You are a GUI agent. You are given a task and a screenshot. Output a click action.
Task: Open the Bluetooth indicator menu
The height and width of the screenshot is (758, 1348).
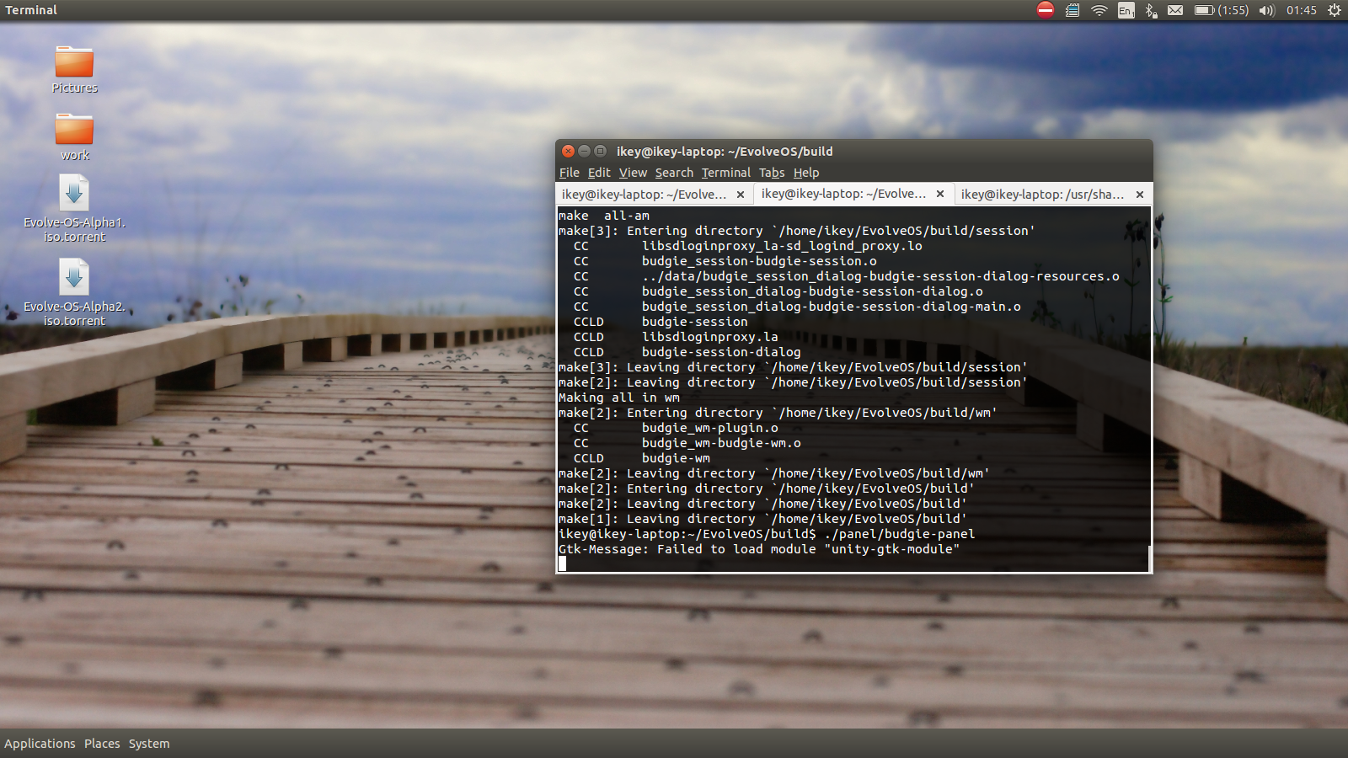1151,10
